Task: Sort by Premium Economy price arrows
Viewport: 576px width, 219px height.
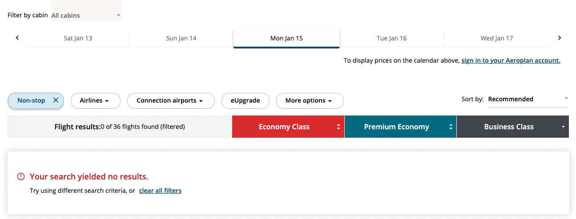Action: coord(451,127)
